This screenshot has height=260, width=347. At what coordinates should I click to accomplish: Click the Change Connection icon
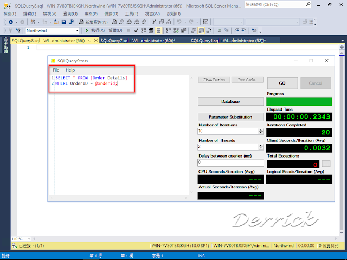18,30
